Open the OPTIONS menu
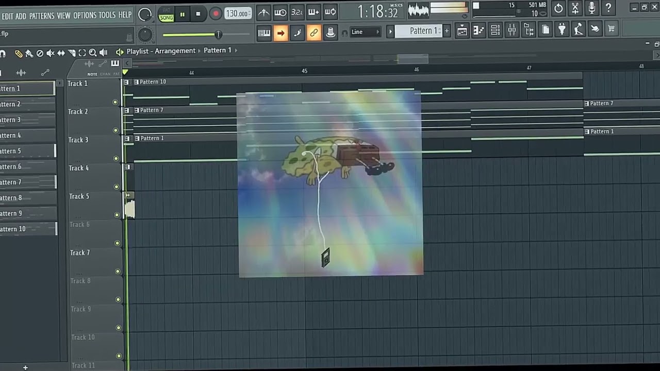 tap(85, 15)
